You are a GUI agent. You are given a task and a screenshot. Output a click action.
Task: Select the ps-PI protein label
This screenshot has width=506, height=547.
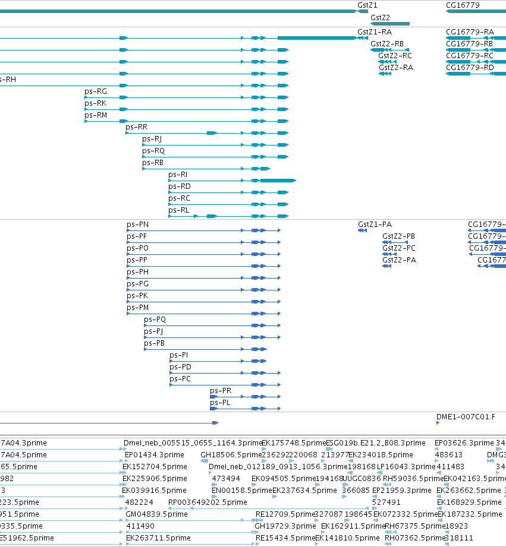coord(179,355)
